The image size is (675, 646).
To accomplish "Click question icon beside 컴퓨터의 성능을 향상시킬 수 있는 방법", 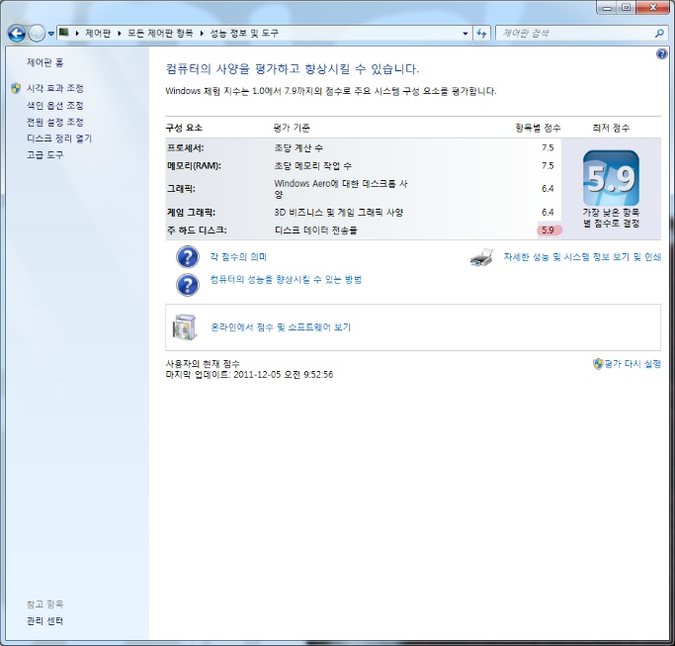I will (188, 285).
